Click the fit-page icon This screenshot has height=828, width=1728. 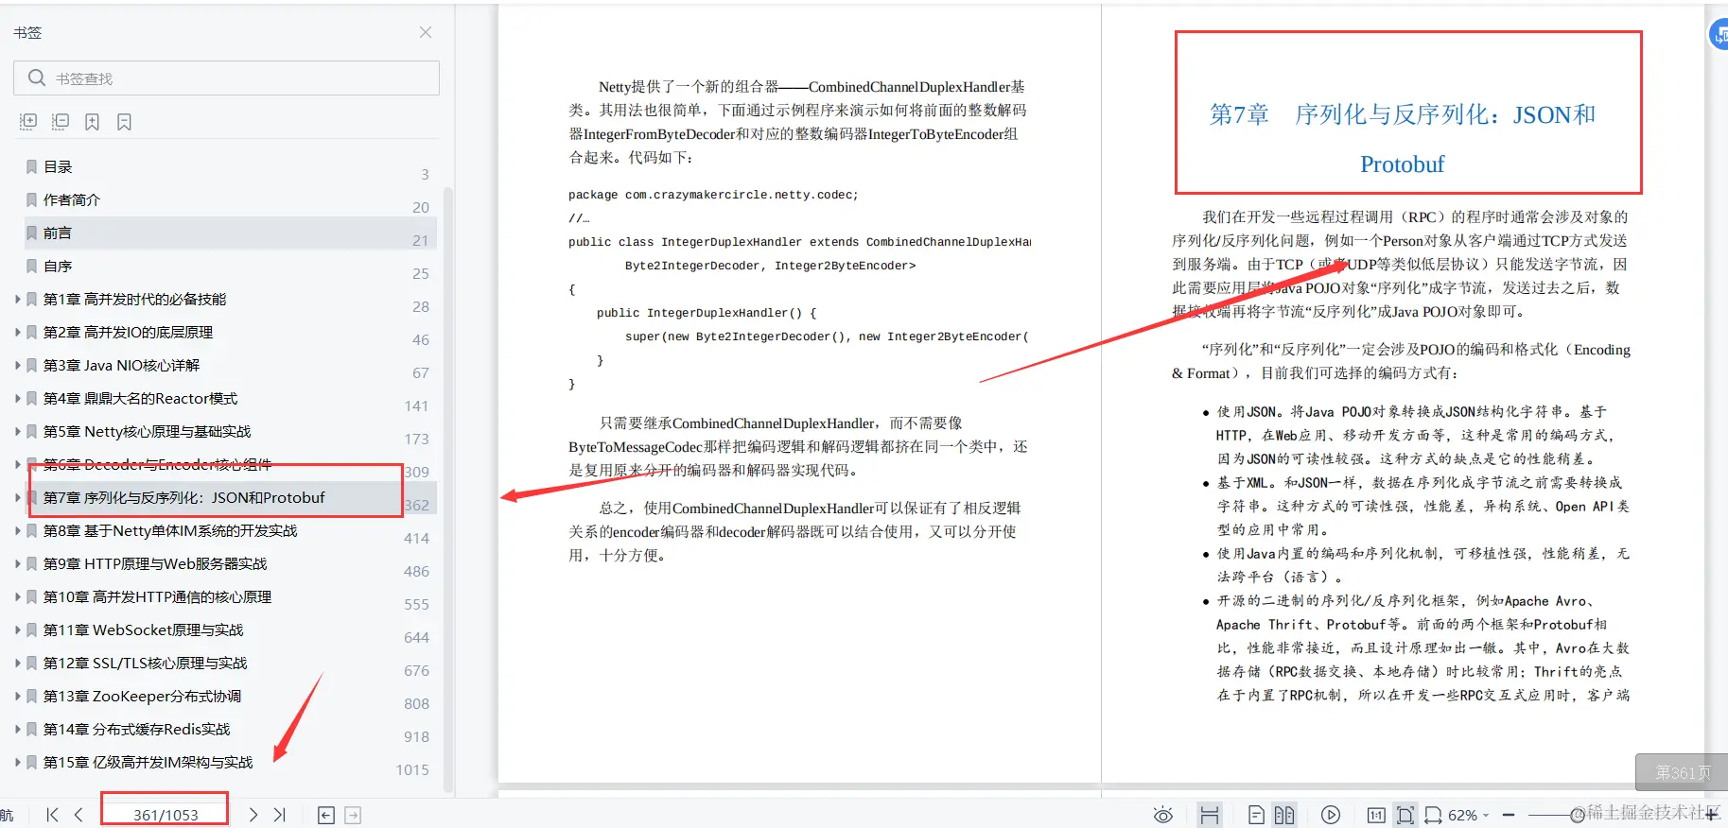[x=1405, y=815]
